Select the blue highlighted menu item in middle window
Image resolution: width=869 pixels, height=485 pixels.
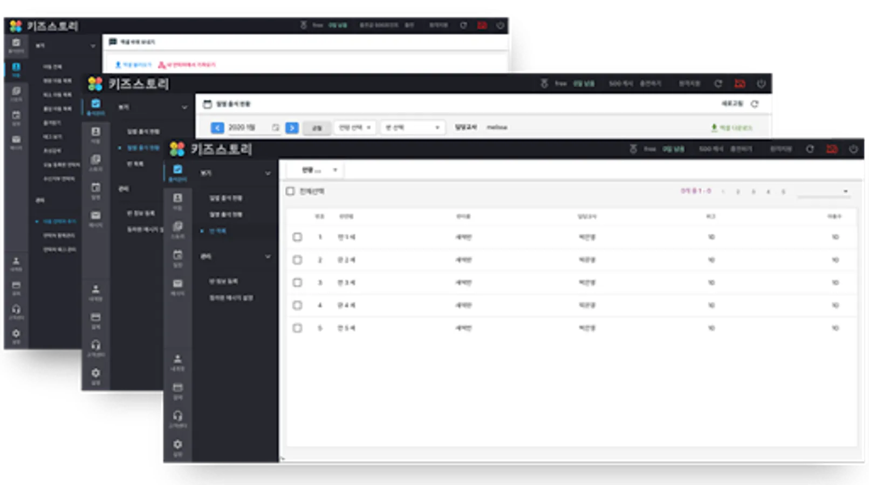(x=143, y=147)
